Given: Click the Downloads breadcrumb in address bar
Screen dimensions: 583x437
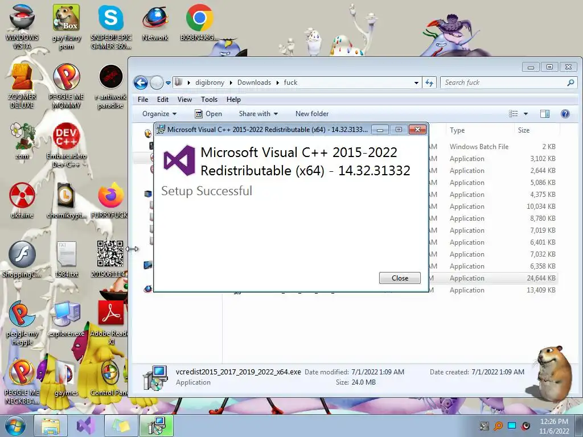Looking at the screenshot, I should tap(254, 83).
